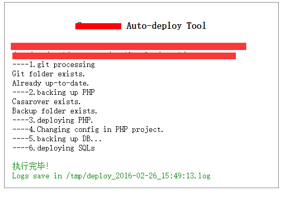The height and width of the screenshot is (200, 287).
Task: Click the green 'Logs save in' text
Action: (37, 176)
